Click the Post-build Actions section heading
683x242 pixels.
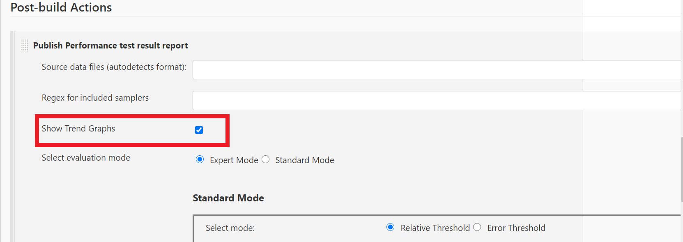tap(61, 7)
